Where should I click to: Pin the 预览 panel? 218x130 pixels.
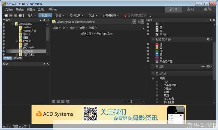pos(44,64)
